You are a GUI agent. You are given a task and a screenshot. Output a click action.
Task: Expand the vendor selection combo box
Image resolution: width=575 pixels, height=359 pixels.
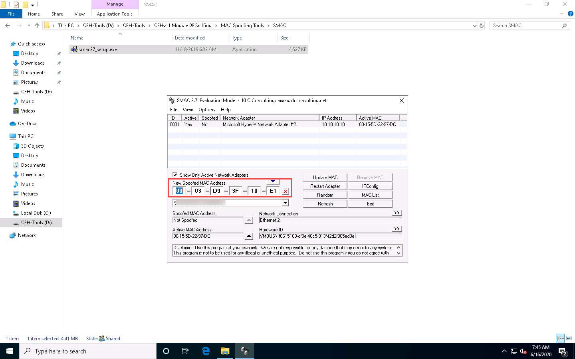[x=285, y=203]
